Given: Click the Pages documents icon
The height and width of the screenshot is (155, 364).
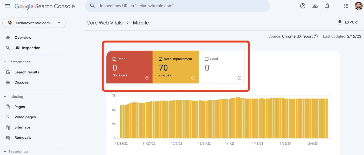Looking at the screenshot, I should (8, 107).
